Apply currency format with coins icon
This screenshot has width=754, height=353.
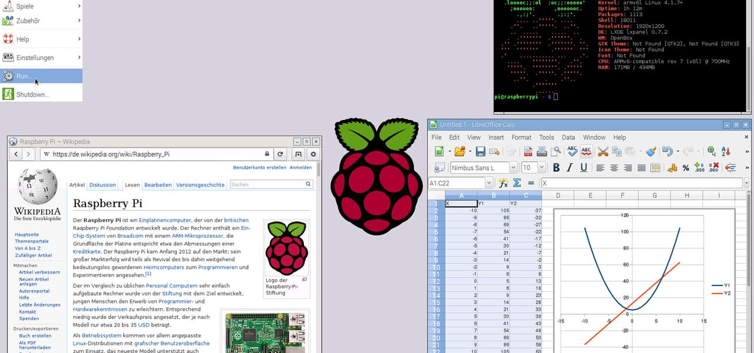pos(672,168)
